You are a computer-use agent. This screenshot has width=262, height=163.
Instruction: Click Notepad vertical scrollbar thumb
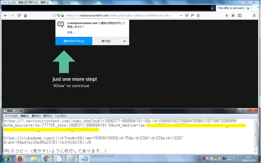256,134
